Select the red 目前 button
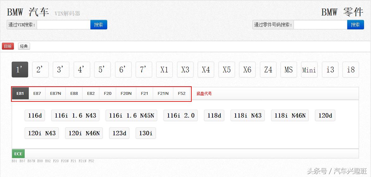 click(8, 46)
